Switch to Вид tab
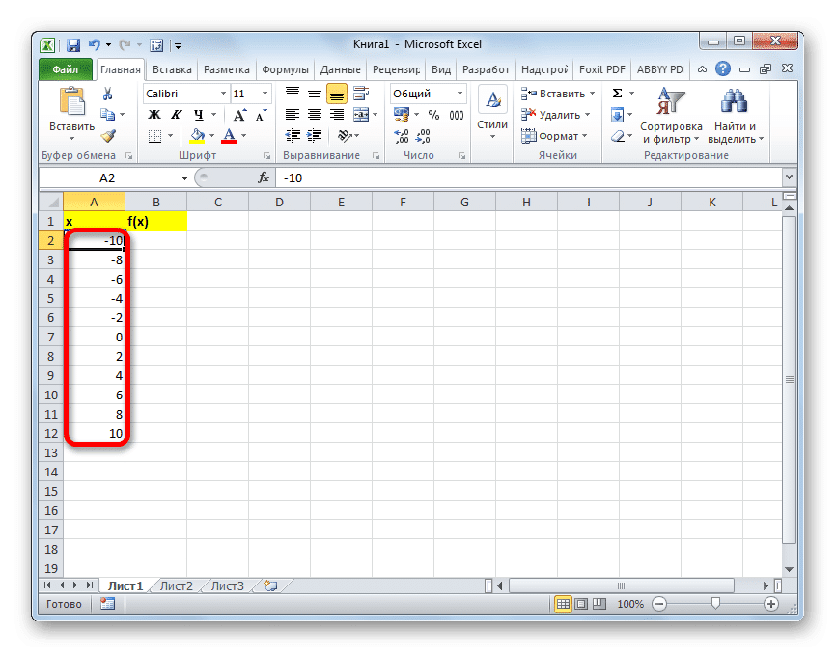Viewport: 836px width, 653px height. tap(441, 69)
